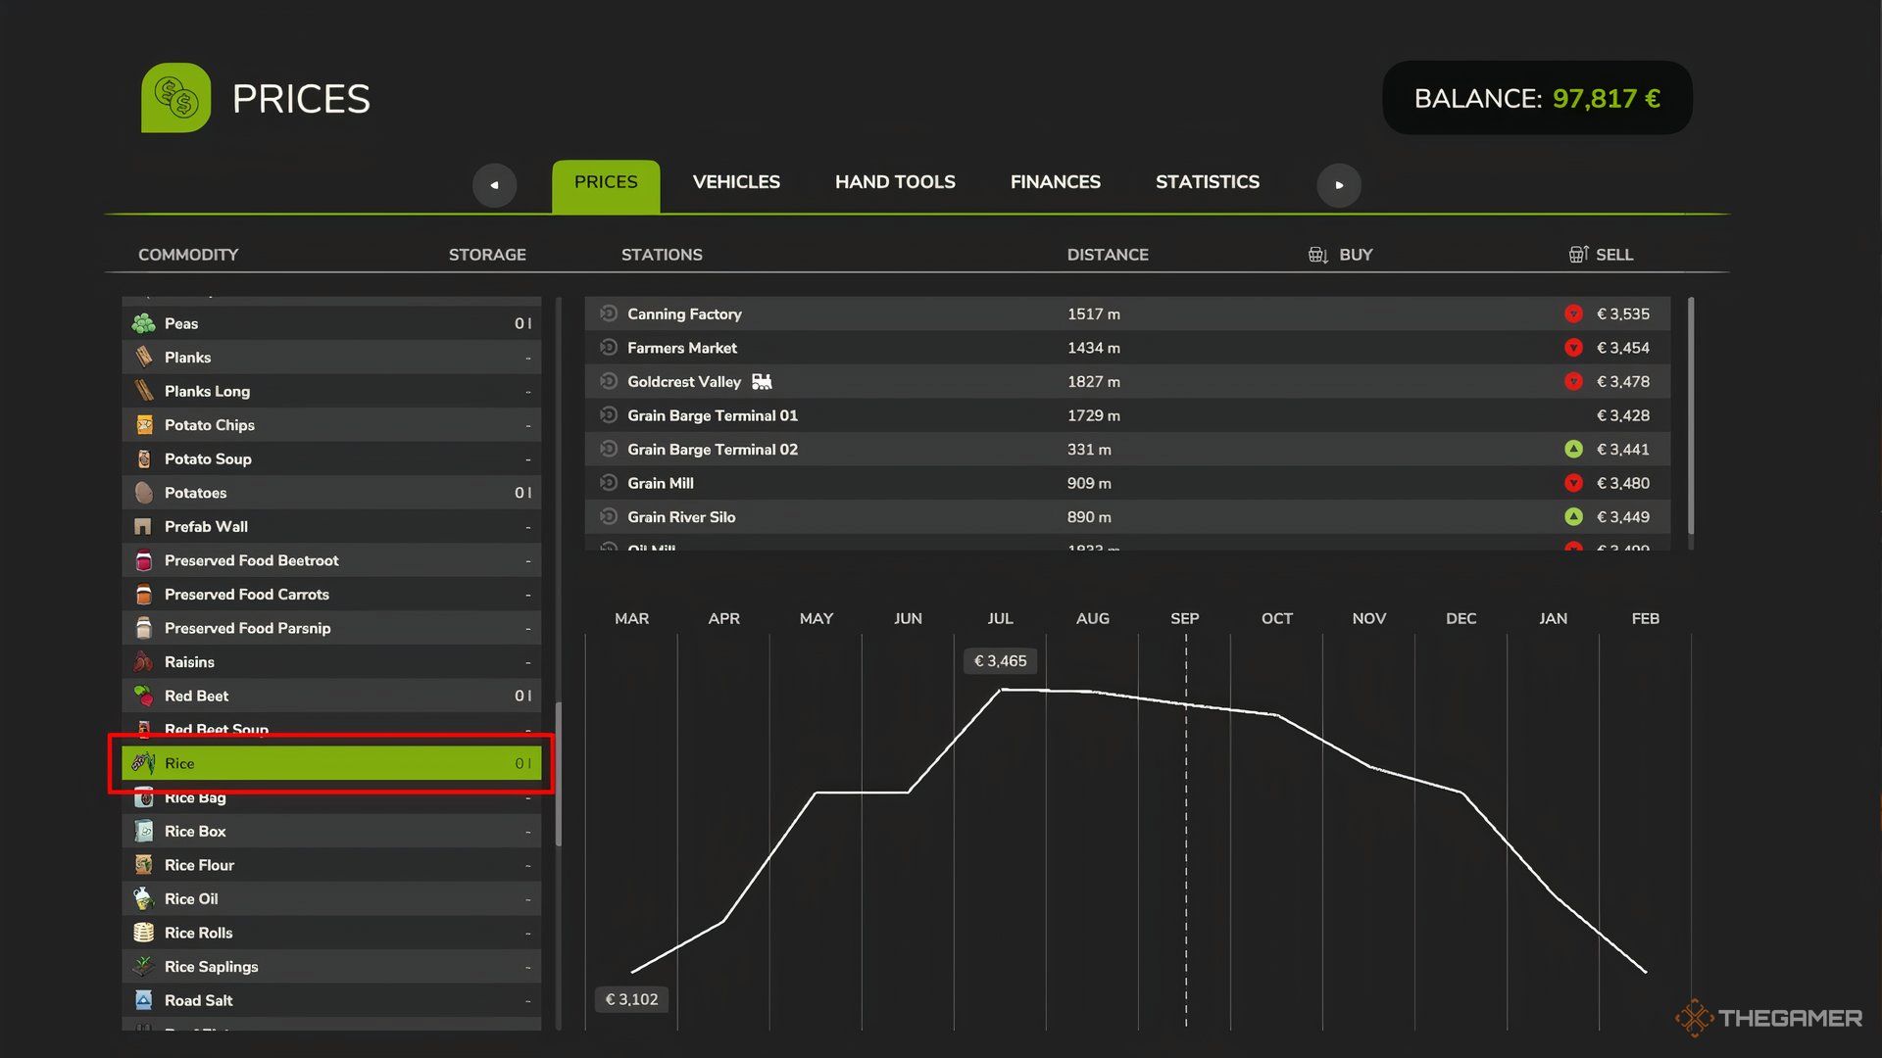This screenshot has height=1058, width=1882.
Task: Click the marker icon beside Canning Factory
Action: click(609, 313)
